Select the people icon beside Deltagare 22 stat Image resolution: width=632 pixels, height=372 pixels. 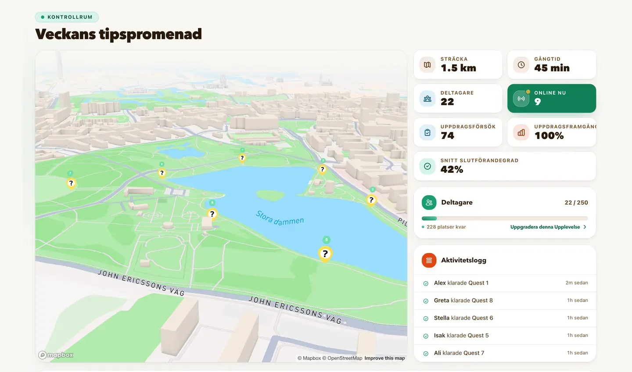point(427,99)
